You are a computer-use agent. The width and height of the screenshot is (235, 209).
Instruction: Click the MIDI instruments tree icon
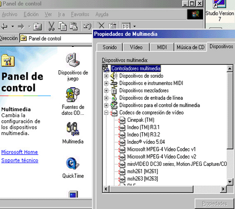(x=114, y=83)
